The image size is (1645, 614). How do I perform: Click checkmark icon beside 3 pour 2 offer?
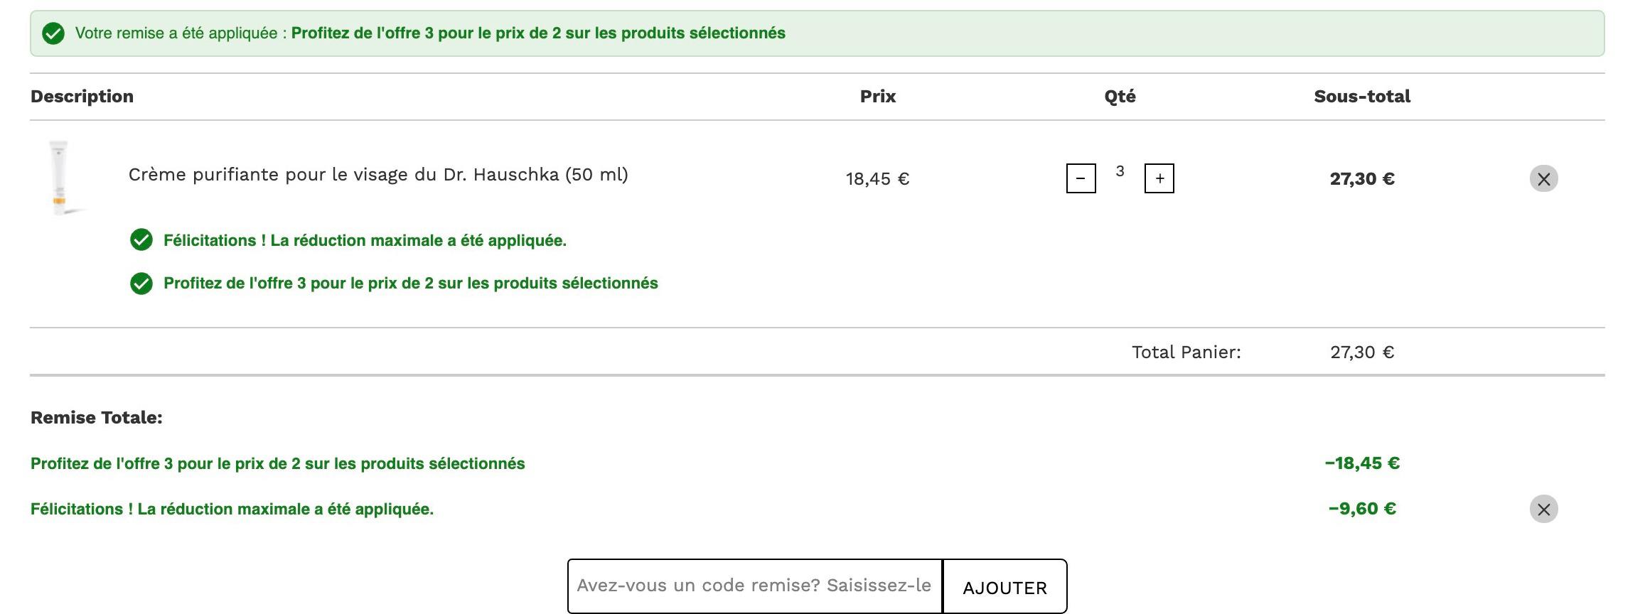141,284
